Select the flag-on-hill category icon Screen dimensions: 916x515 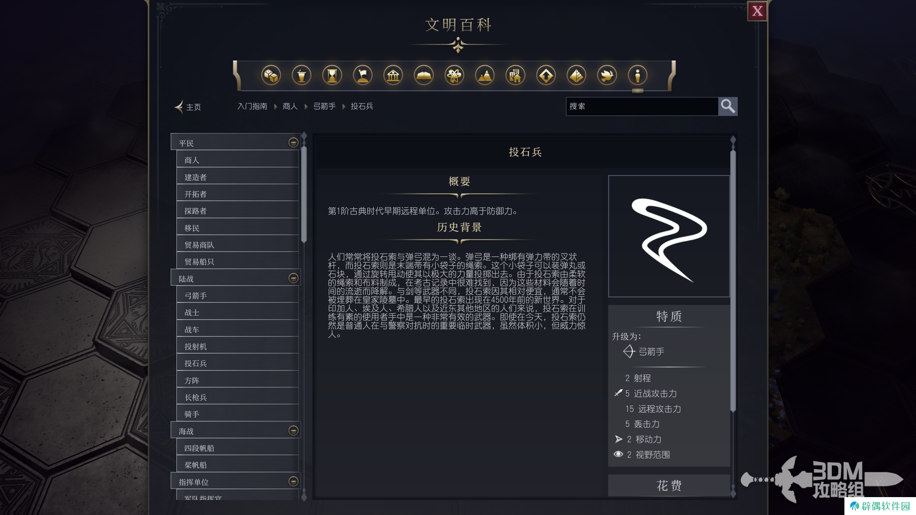coord(363,76)
